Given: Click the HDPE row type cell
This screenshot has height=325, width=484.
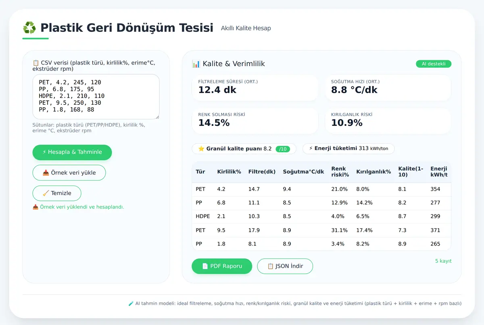Looking at the screenshot, I should coord(203,216).
